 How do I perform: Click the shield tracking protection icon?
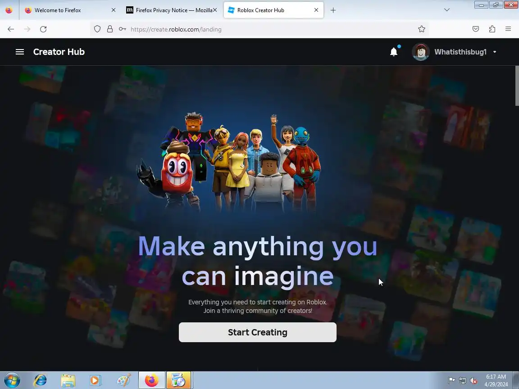pyautogui.click(x=97, y=29)
